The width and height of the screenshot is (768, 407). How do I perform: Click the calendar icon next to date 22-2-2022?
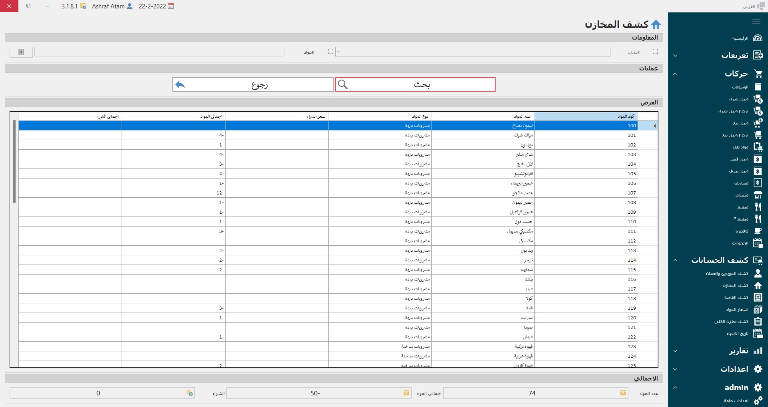171,6
